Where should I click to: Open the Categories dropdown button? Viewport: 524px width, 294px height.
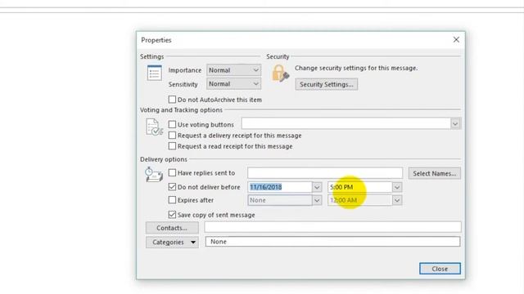click(x=172, y=242)
